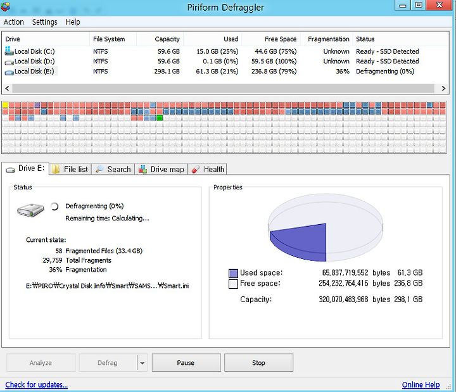Sort by the Free Space column header
Image resolution: width=456 pixels, height=392 pixels.
tap(271, 39)
